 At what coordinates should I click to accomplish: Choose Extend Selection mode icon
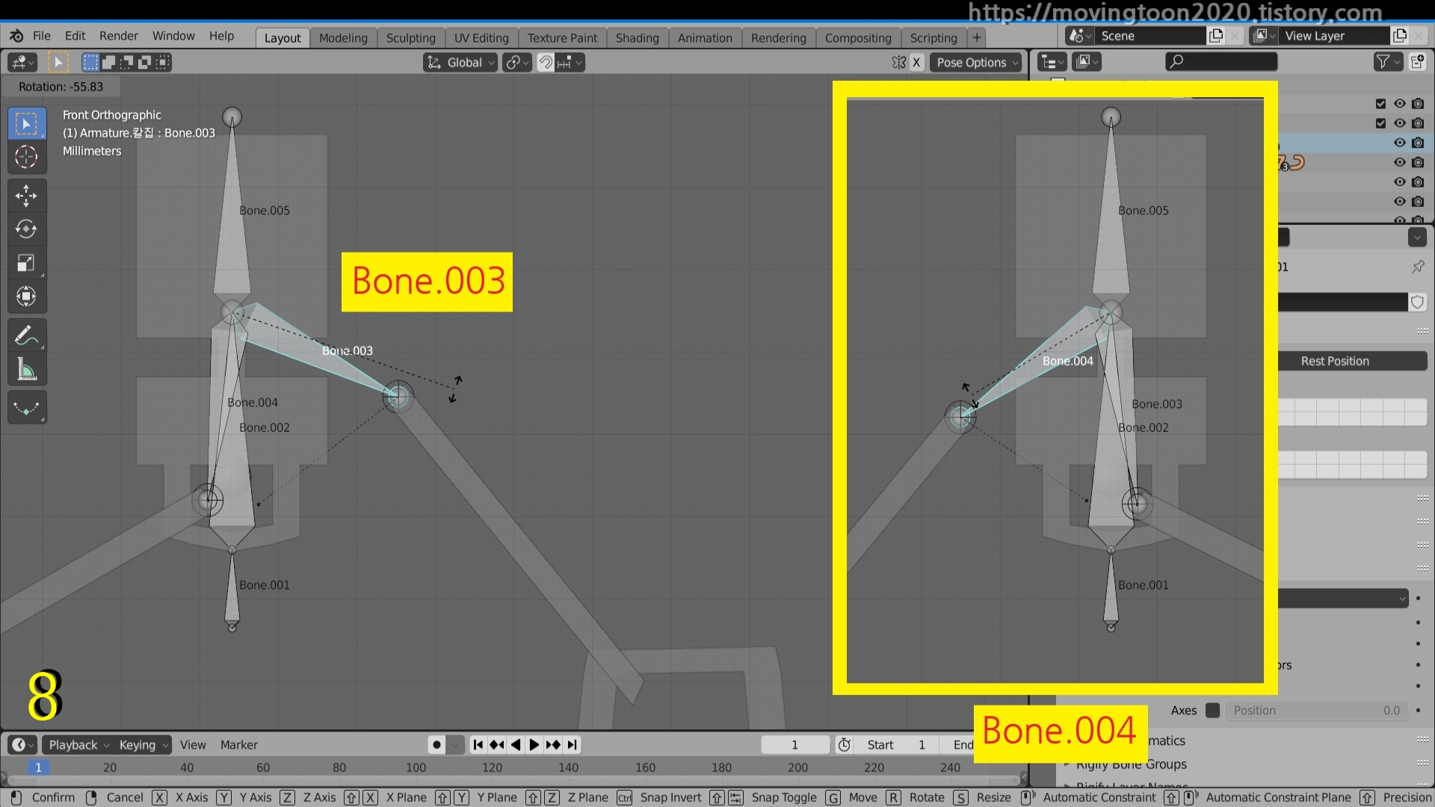click(x=108, y=63)
